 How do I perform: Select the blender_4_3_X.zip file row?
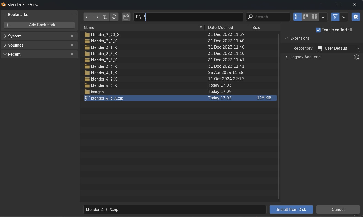click(180, 98)
